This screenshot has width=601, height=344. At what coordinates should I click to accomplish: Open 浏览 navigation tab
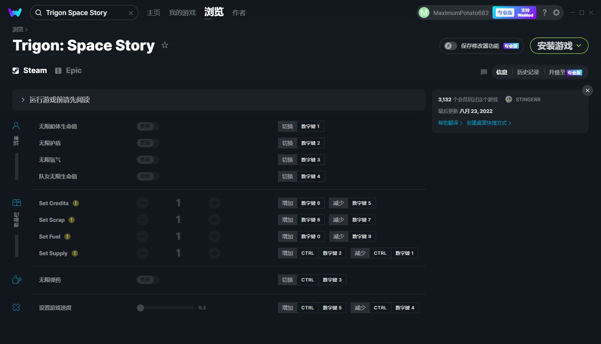click(214, 12)
